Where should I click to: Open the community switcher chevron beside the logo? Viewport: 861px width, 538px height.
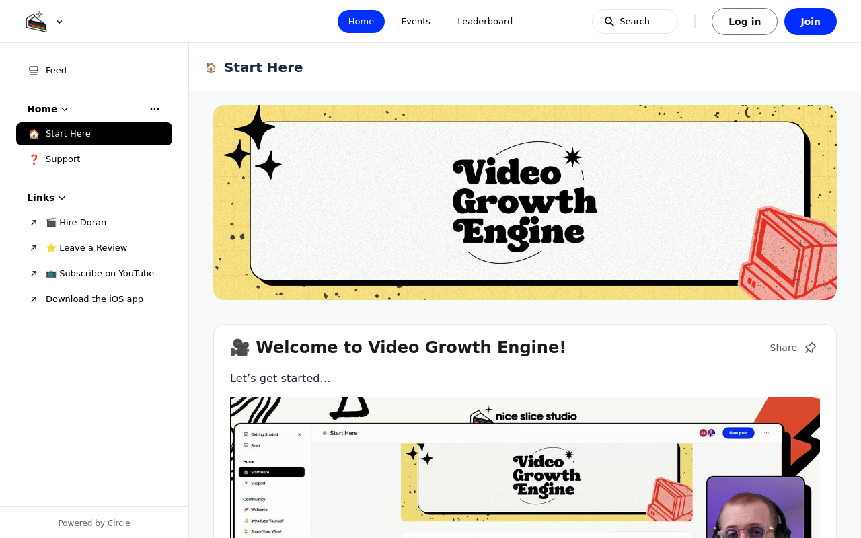pyautogui.click(x=59, y=22)
